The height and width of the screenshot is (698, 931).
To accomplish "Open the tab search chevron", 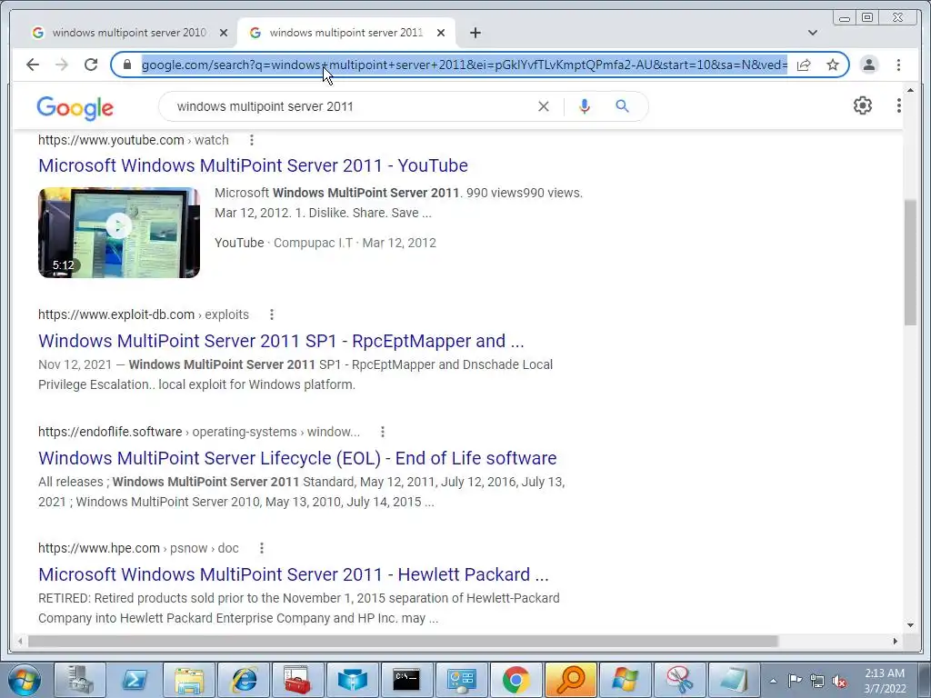I will pyautogui.click(x=813, y=33).
